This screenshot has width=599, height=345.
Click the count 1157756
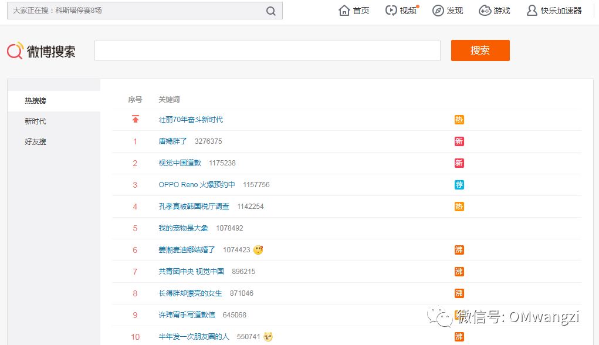(x=256, y=185)
